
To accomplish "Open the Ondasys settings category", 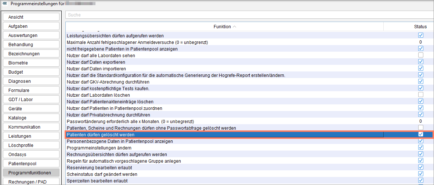I will pyautogui.click(x=31, y=155).
